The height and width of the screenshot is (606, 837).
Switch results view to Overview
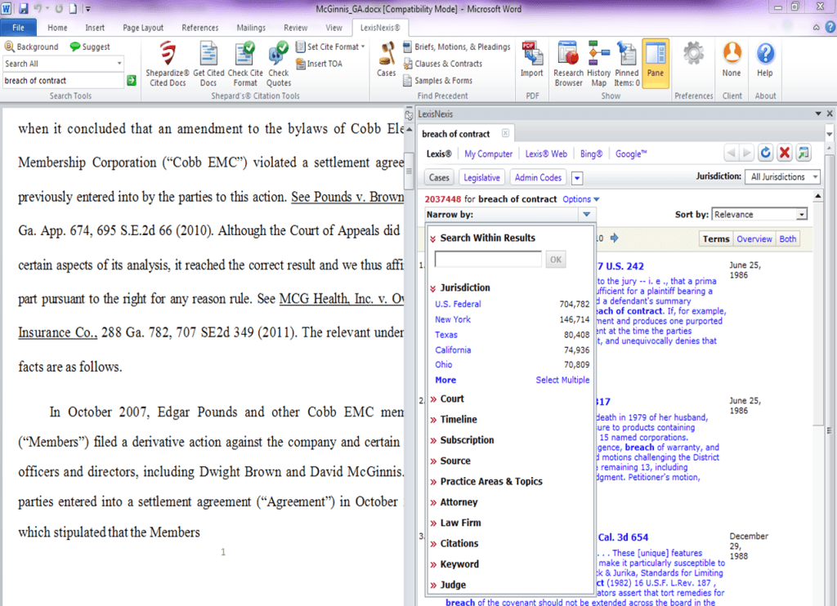(x=754, y=239)
